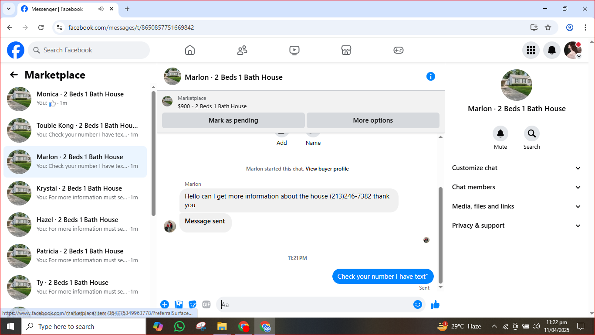Image resolution: width=595 pixels, height=335 pixels.
Task: Open the $900 listing banner
Action: 301,102
